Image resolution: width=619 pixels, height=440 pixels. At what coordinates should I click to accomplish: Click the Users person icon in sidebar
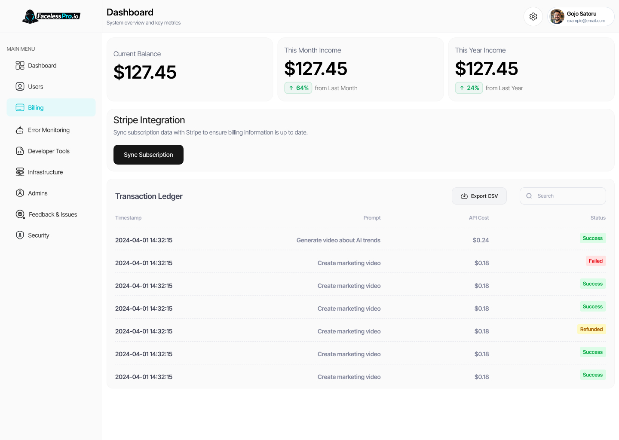[20, 86]
